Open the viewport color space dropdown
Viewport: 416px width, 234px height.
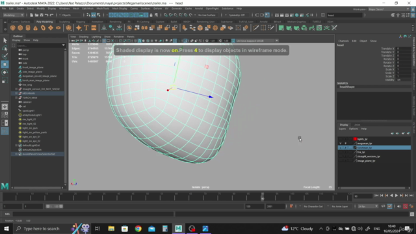click(x=257, y=41)
